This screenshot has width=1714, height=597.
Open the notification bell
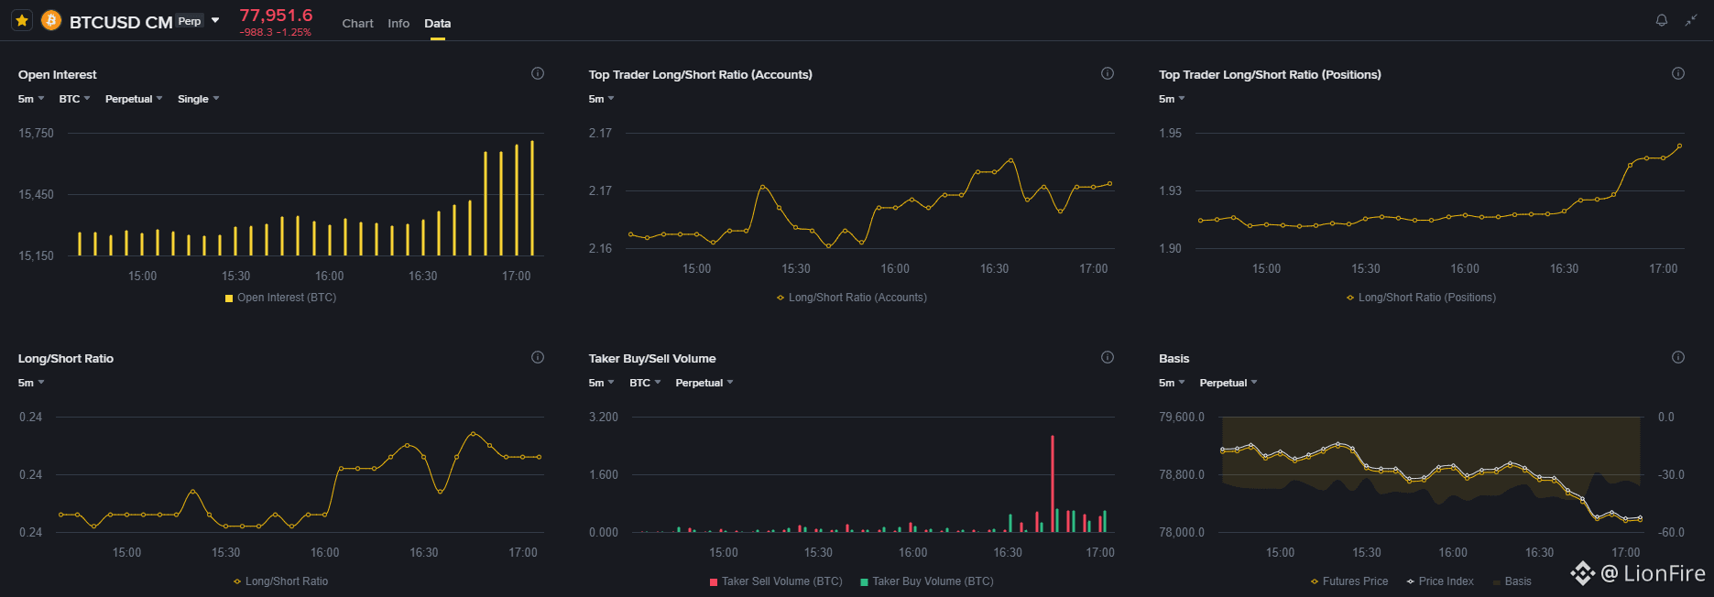click(1662, 20)
